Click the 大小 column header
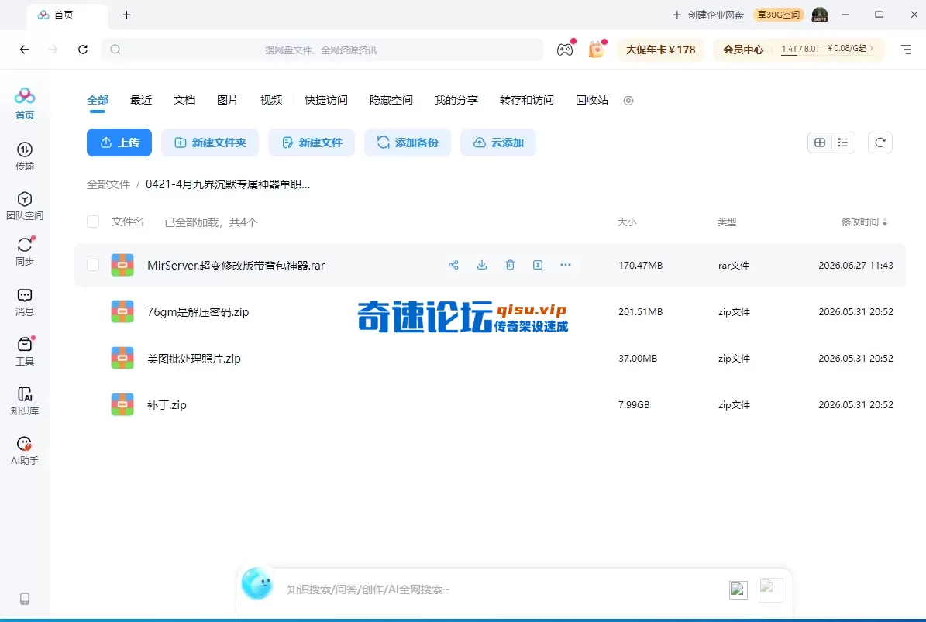 [x=627, y=222]
